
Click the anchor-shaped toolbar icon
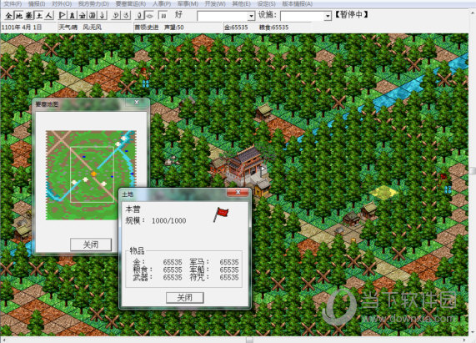click(x=103, y=15)
